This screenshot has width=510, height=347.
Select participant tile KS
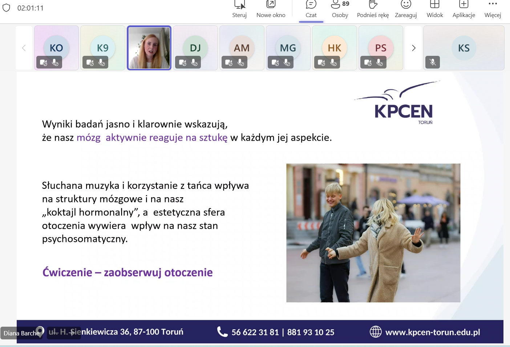pos(464,48)
